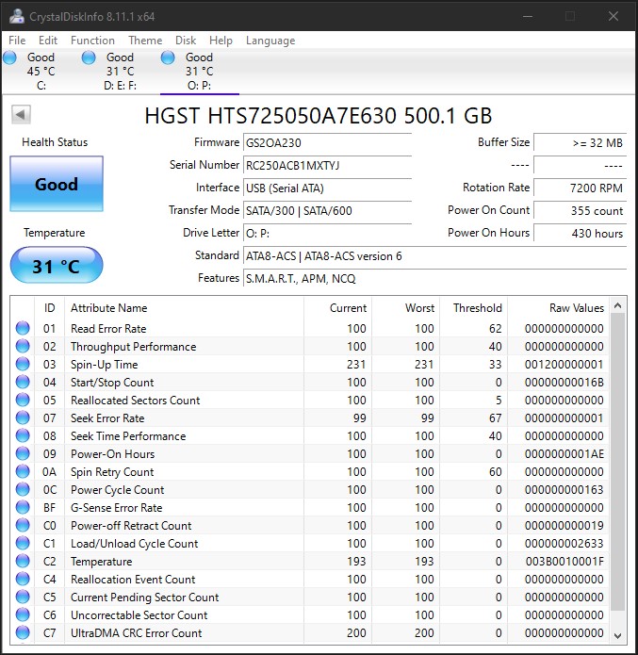Viewport: 638px width, 655px height.
Task: Click the Drive Letter field O: P:
Action: (x=328, y=233)
